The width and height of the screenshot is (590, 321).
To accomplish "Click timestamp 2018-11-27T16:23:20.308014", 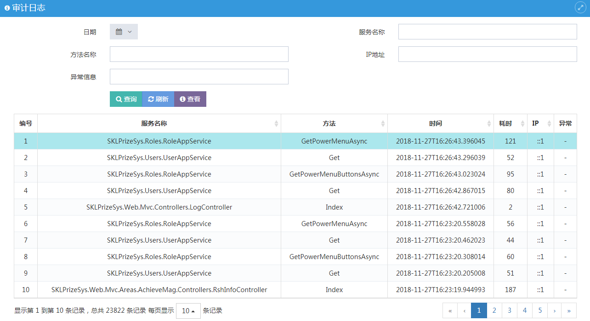I will [x=441, y=257].
